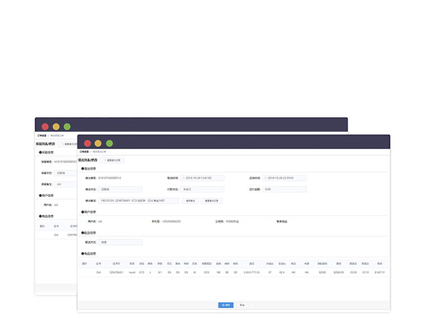Expand the delivery method dropdown in the front window

(120, 242)
